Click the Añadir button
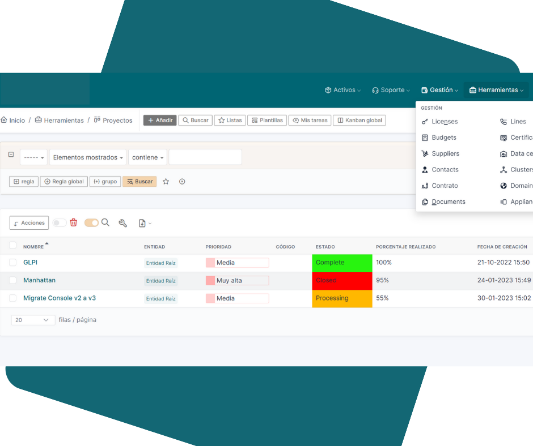533x446 pixels. (160, 120)
